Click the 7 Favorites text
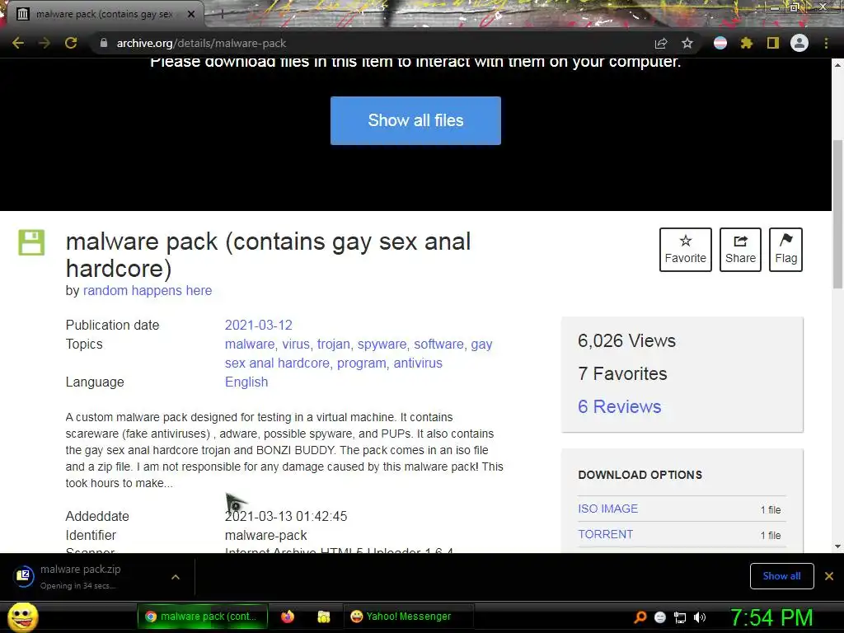The width and height of the screenshot is (844, 633). click(622, 373)
